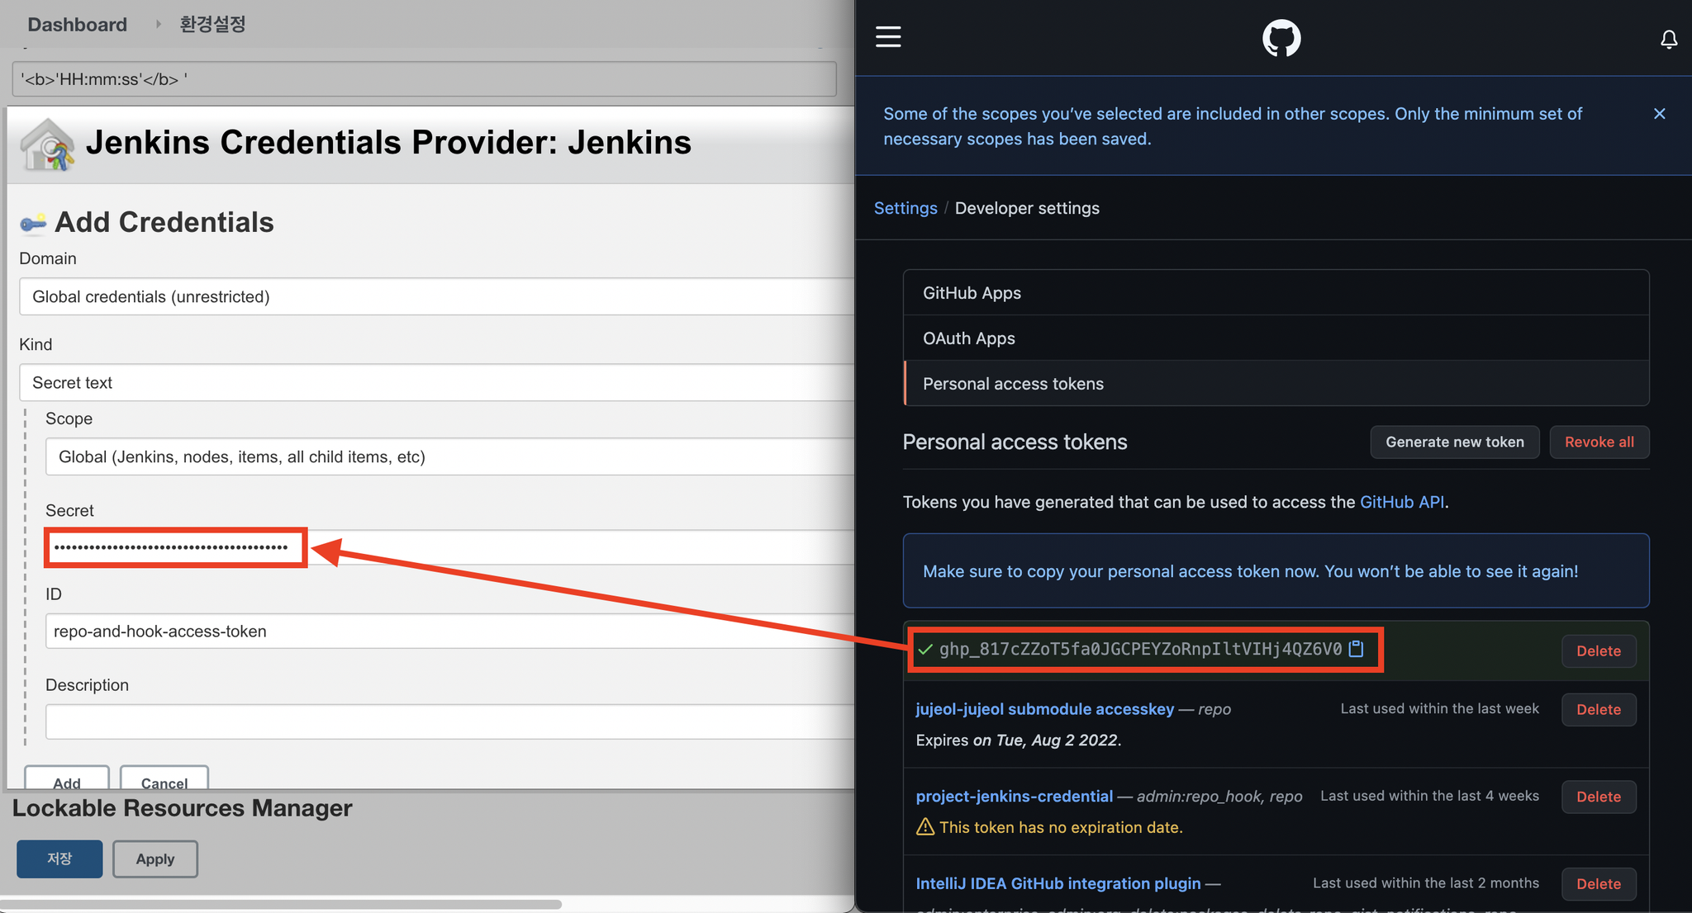The image size is (1692, 913).
Task: Open the Scope dropdown
Action: click(x=449, y=456)
